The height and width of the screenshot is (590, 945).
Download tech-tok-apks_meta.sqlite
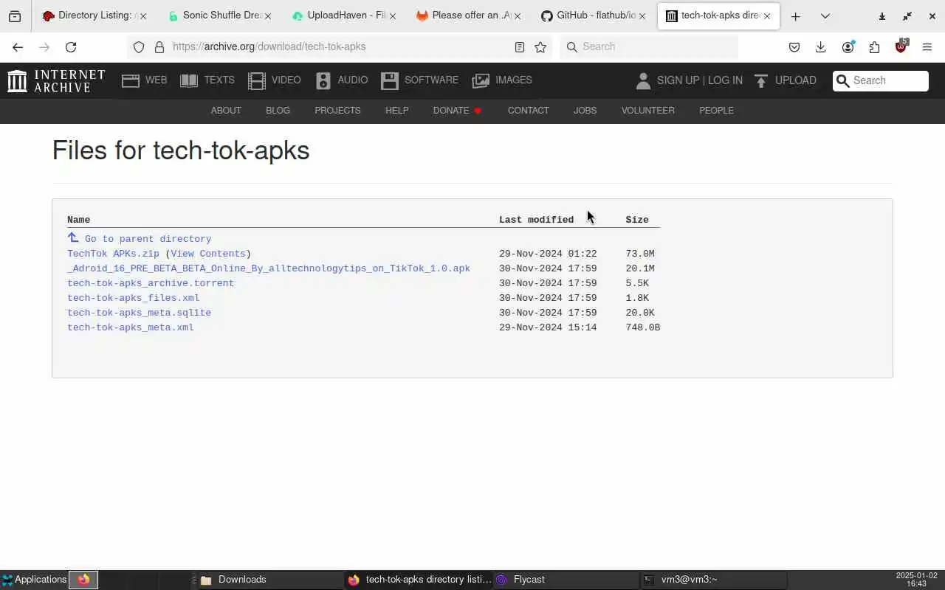click(139, 313)
